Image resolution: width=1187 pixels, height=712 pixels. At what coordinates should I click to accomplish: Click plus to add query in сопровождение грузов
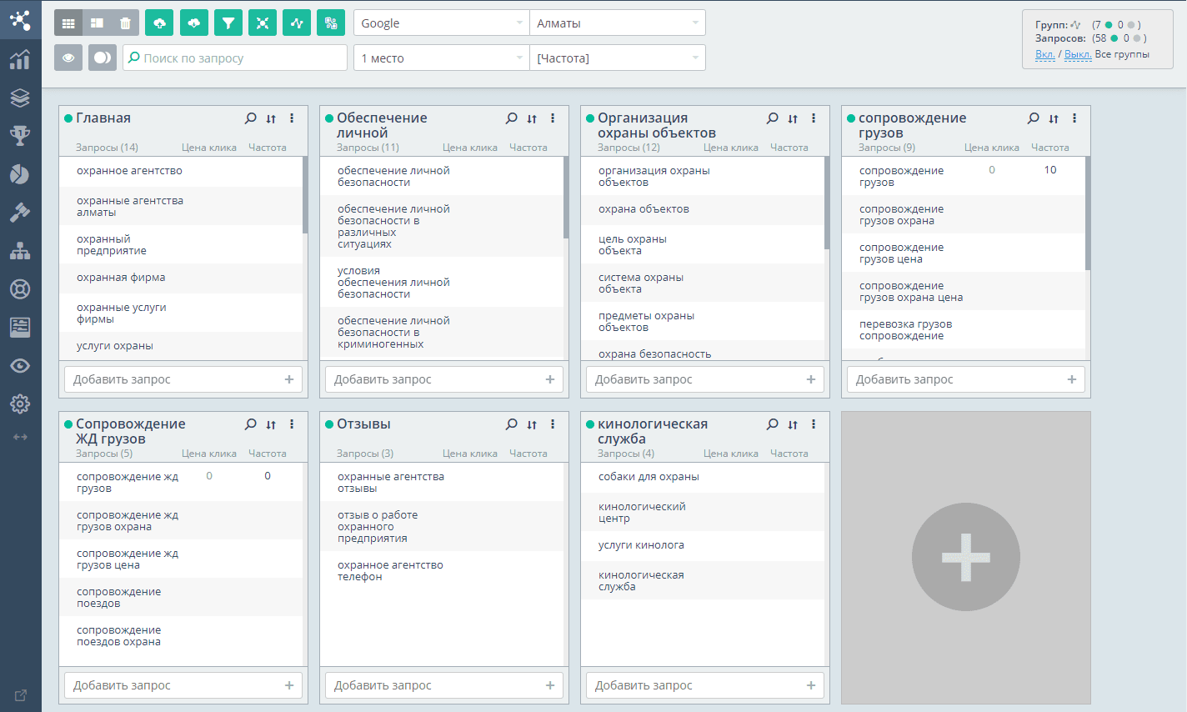click(x=1072, y=379)
